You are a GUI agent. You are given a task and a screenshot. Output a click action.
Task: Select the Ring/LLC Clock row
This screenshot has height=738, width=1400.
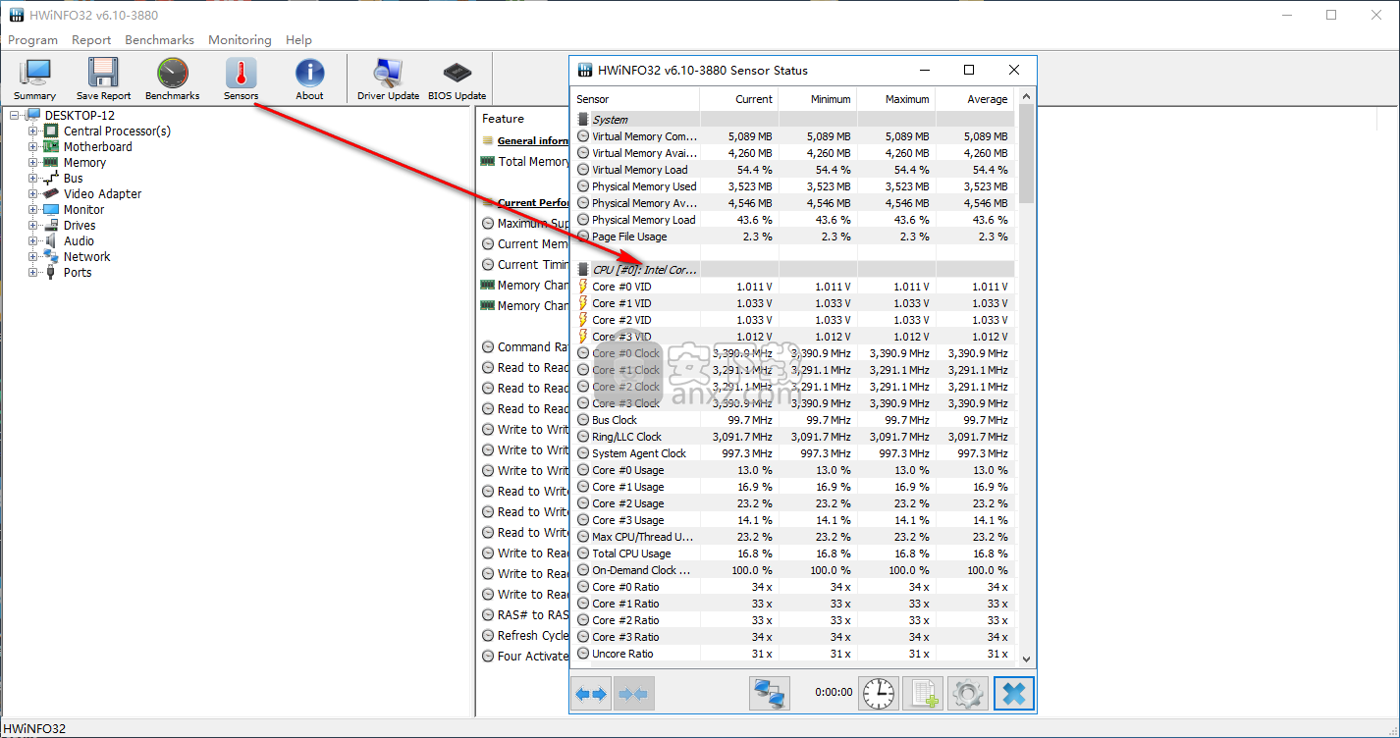[793, 437]
